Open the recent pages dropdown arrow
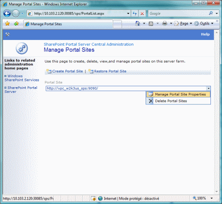 point(22,13)
